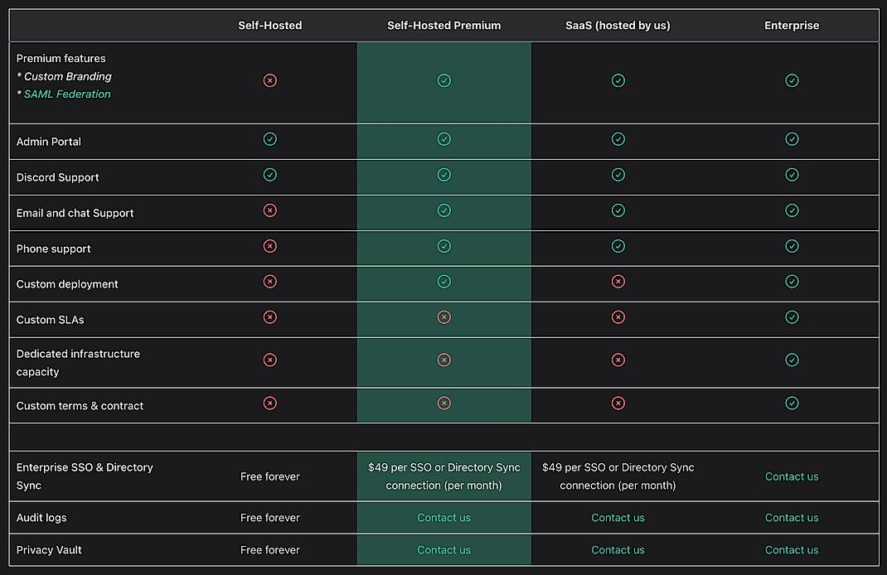The image size is (887, 575).
Task: Click the cross icon for Custom SLAs in SaaS
Action: pyautogui.click(x=618, y=317)
